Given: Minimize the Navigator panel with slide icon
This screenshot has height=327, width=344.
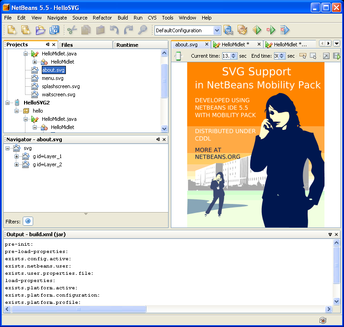Looking at the screenshot, I should click(158, 139).
